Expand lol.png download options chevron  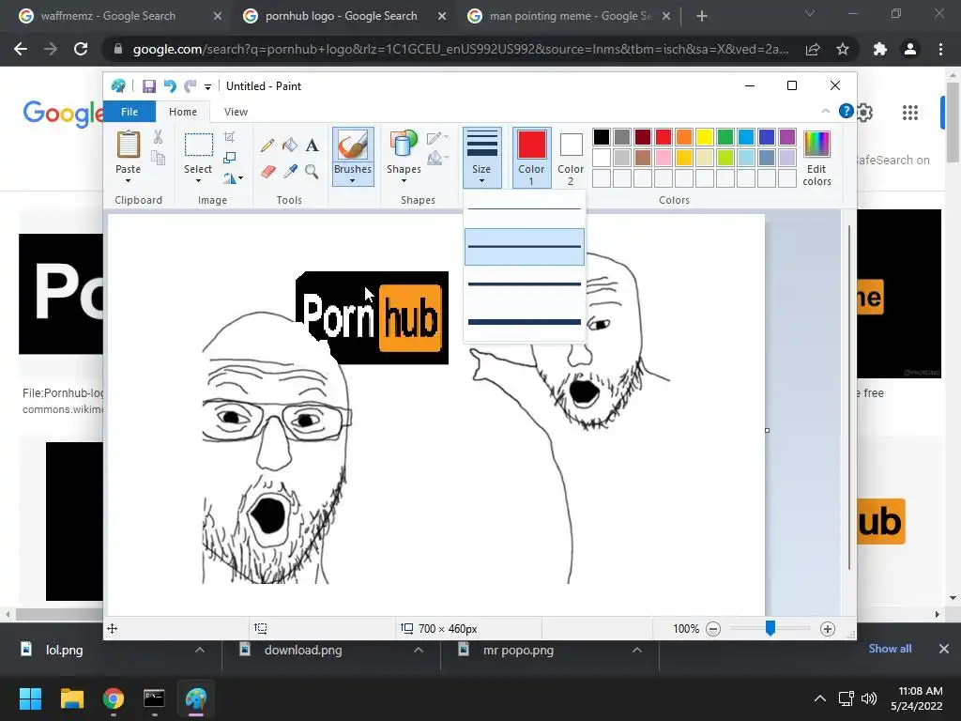point(200,650)
